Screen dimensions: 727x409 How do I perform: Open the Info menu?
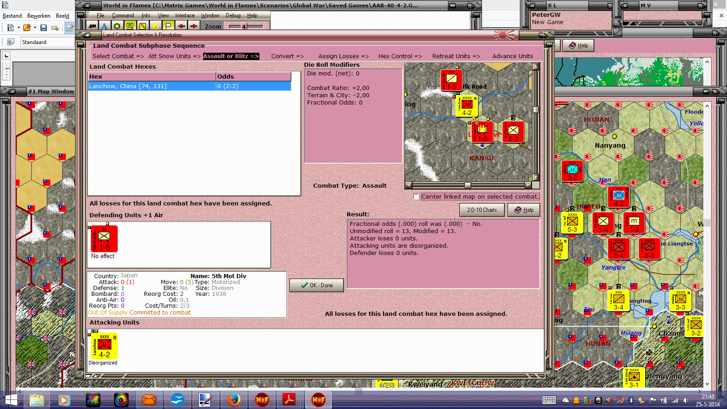point(146,15)
